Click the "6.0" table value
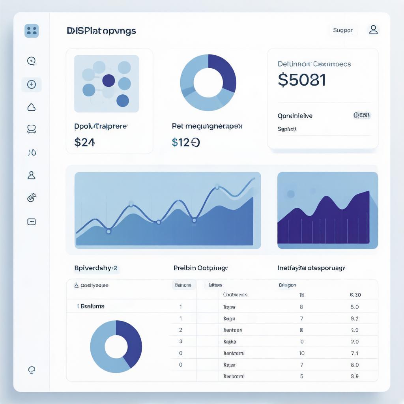Screen dimensions: 404x404 coord(355,365)
